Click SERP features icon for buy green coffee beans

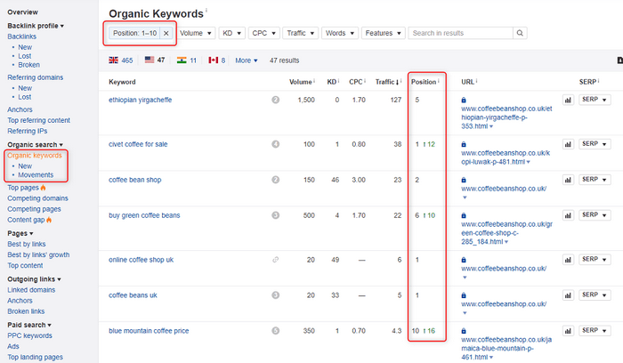coord(275,215)
